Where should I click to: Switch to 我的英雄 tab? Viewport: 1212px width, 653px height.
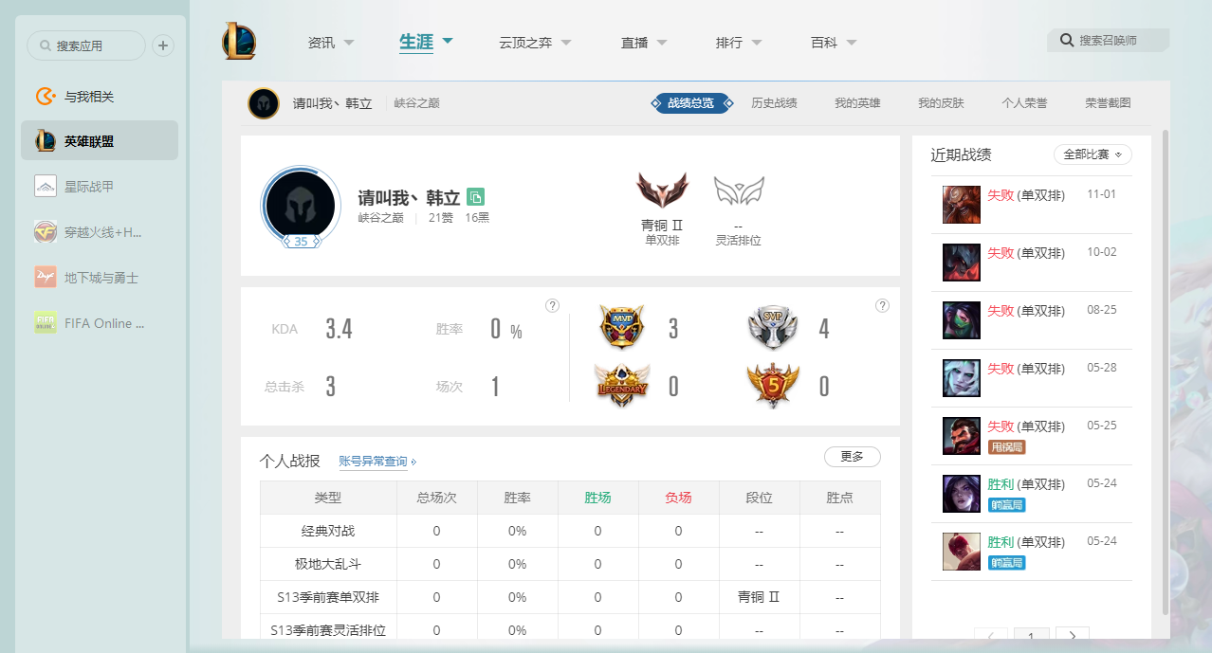point(857,103)
